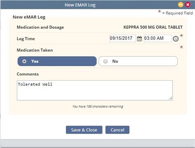
Task: Open the calendar date picker icon
Action: [139, 39]
